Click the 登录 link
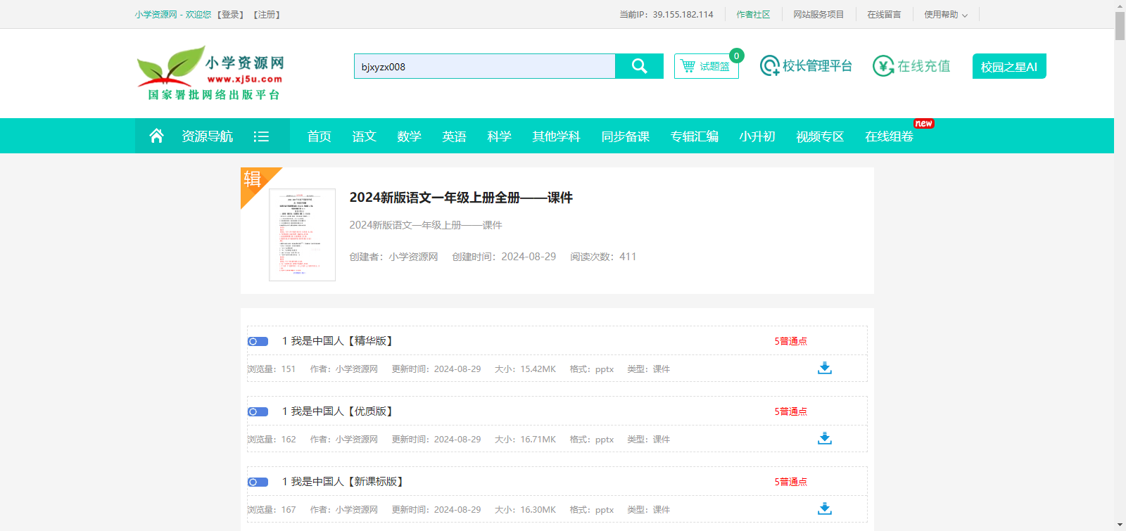Viewport: 1126px width, 531px height. 230,15
